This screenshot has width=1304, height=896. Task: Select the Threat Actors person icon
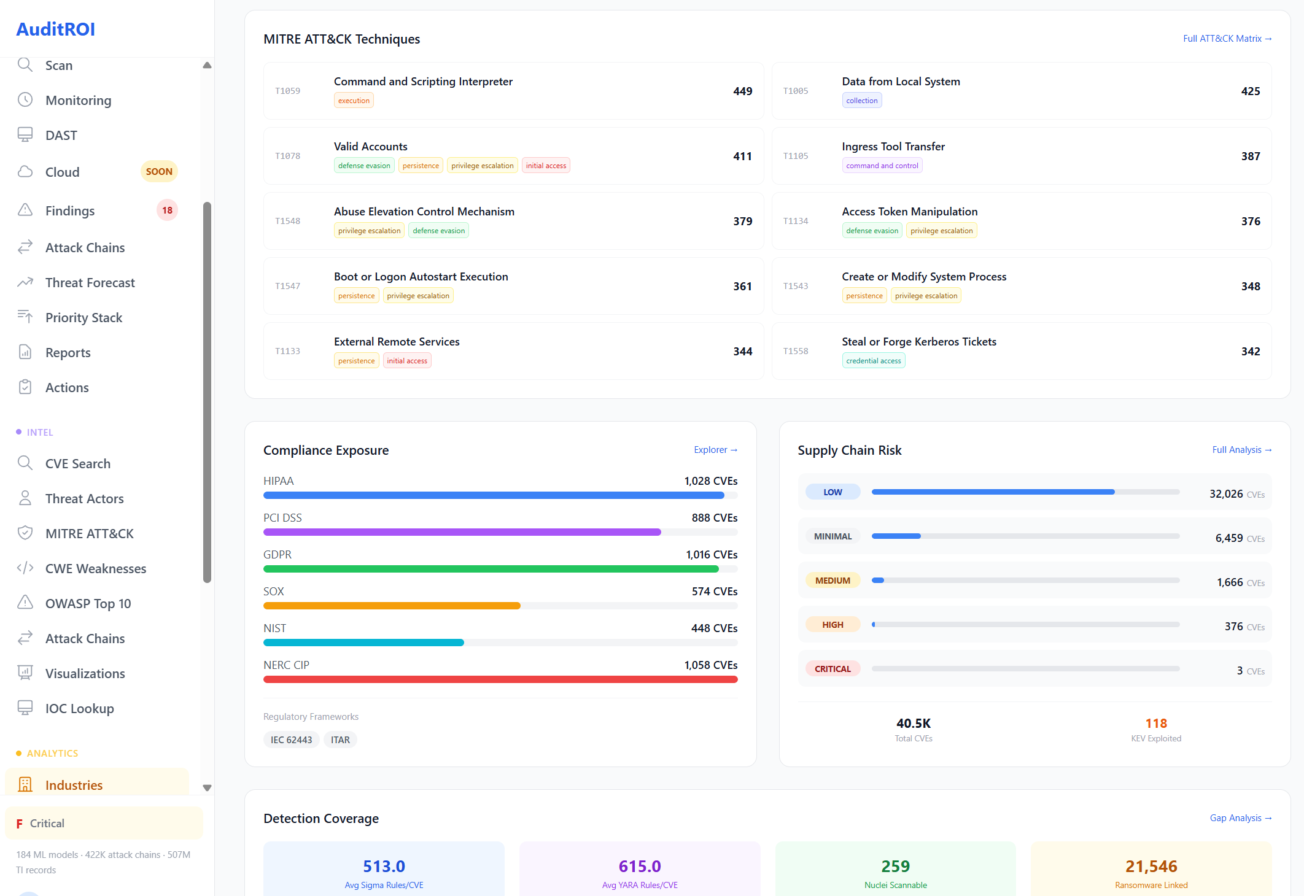[x=25, y=498]
